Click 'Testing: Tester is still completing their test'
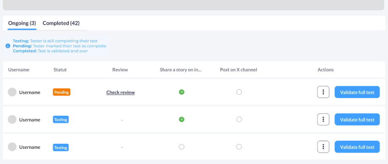This screenshot has height=164, width=388. (x=55, y=41)
